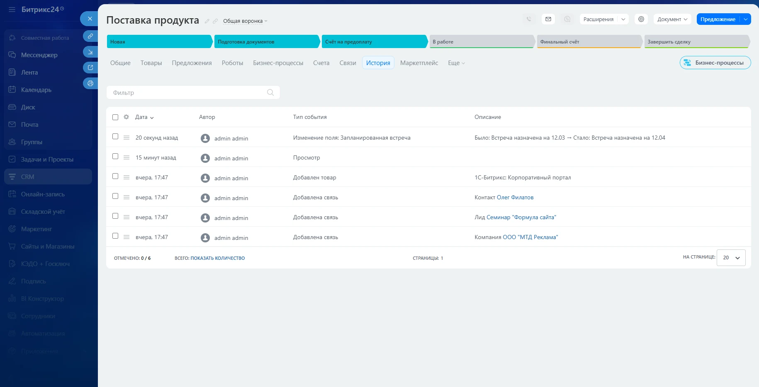
Task: Expand the Еще tab menu
Action: 456,63
